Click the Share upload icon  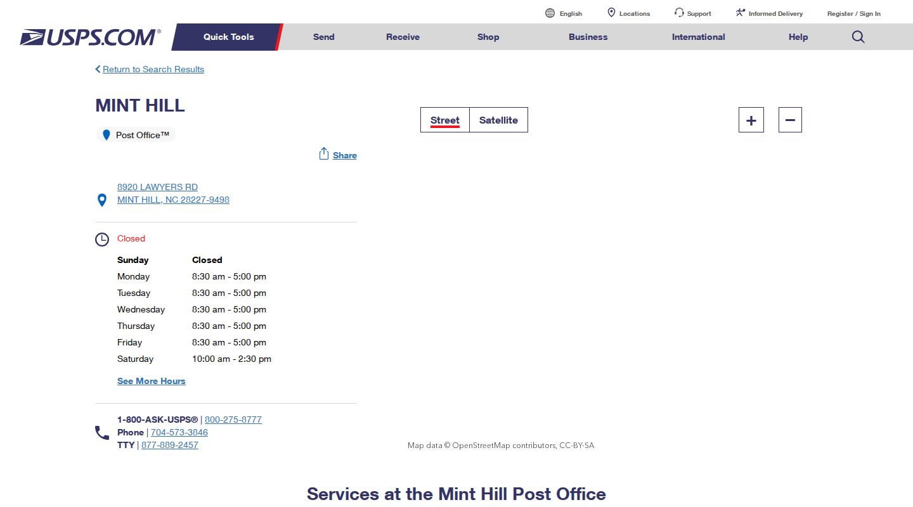(324, 154)
